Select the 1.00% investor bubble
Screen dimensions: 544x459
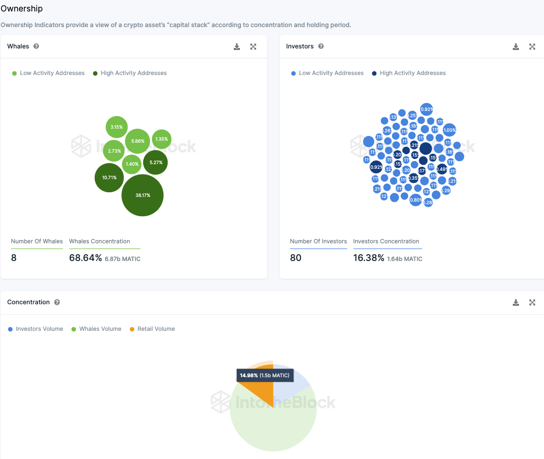tap(449, 130)
